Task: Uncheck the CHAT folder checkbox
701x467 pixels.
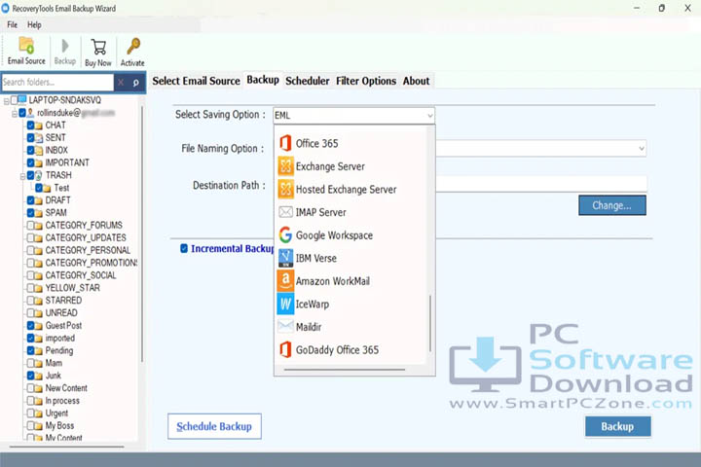Action: [x=30, y=126]
